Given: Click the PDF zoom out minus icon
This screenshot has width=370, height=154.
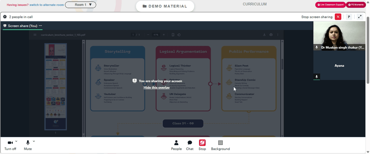Looking at the screenshot, I should tap(148, 35).
